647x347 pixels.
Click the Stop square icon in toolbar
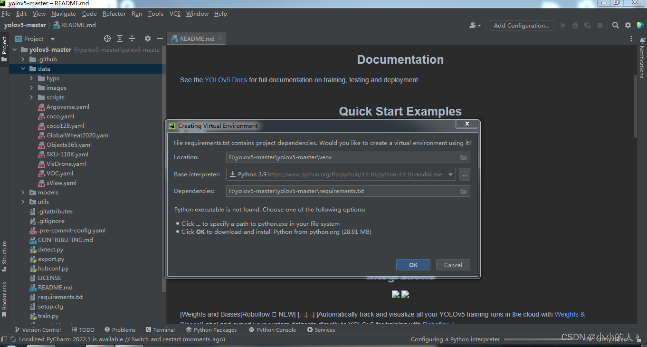(x=600, y=25)
